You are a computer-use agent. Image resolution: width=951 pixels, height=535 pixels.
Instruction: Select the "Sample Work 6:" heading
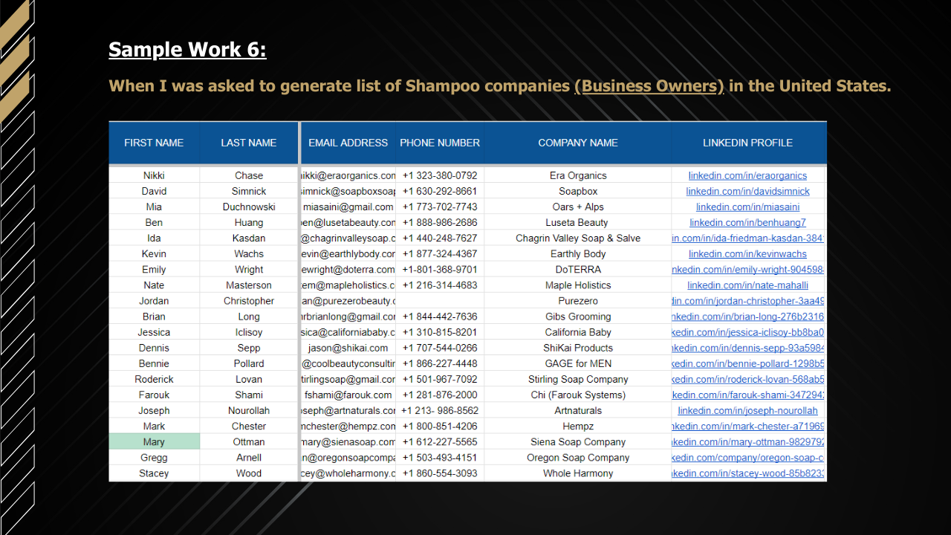point(187,49)
